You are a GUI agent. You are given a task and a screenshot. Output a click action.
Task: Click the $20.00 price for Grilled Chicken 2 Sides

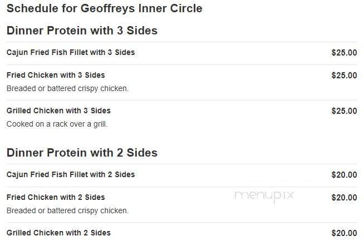click(344, 233)
